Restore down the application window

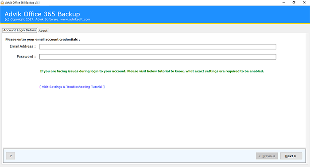click(294, 3)
